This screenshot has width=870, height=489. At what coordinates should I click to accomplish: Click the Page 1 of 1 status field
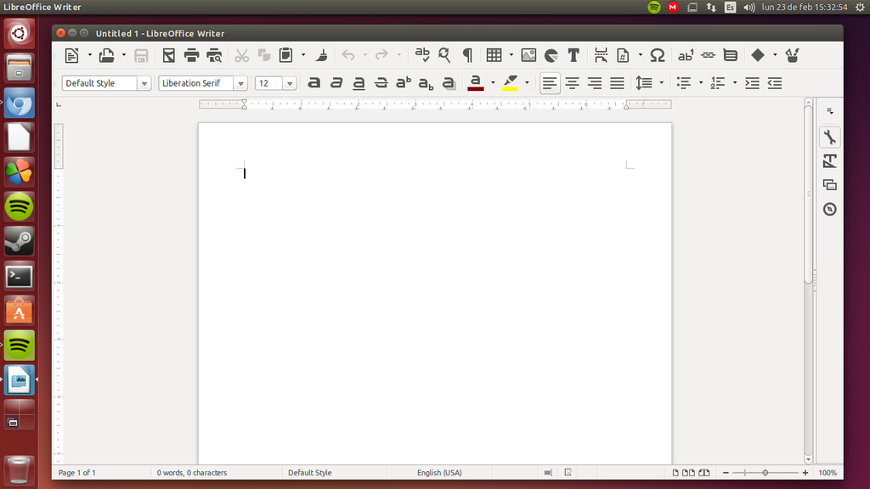77,473
